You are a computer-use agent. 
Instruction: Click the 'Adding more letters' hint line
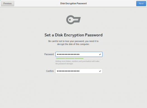[77, 61]
